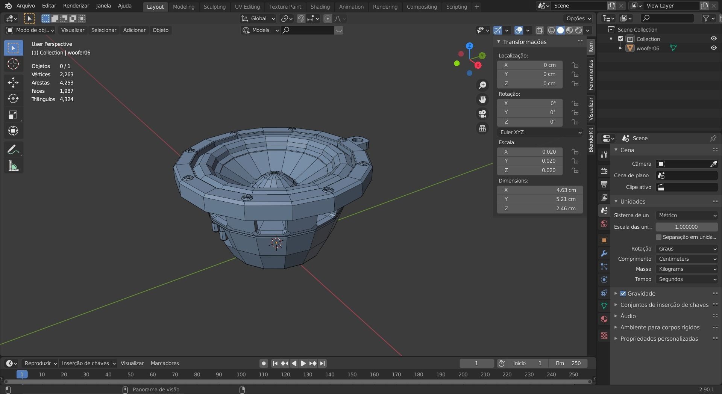The width and height of the screenshot is (722, 394).
Task: Open the Tool properties tab icon
Action: pos(604,154)
